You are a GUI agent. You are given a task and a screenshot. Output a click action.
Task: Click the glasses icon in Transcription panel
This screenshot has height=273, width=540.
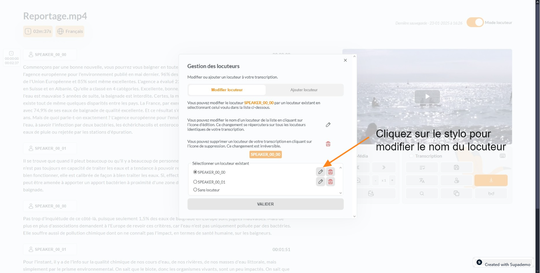point(491,193)
